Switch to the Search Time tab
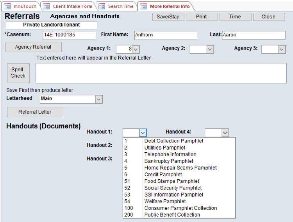Image resolution: width=293 pixels, height=222 pixels. click(x=117, y=6)
